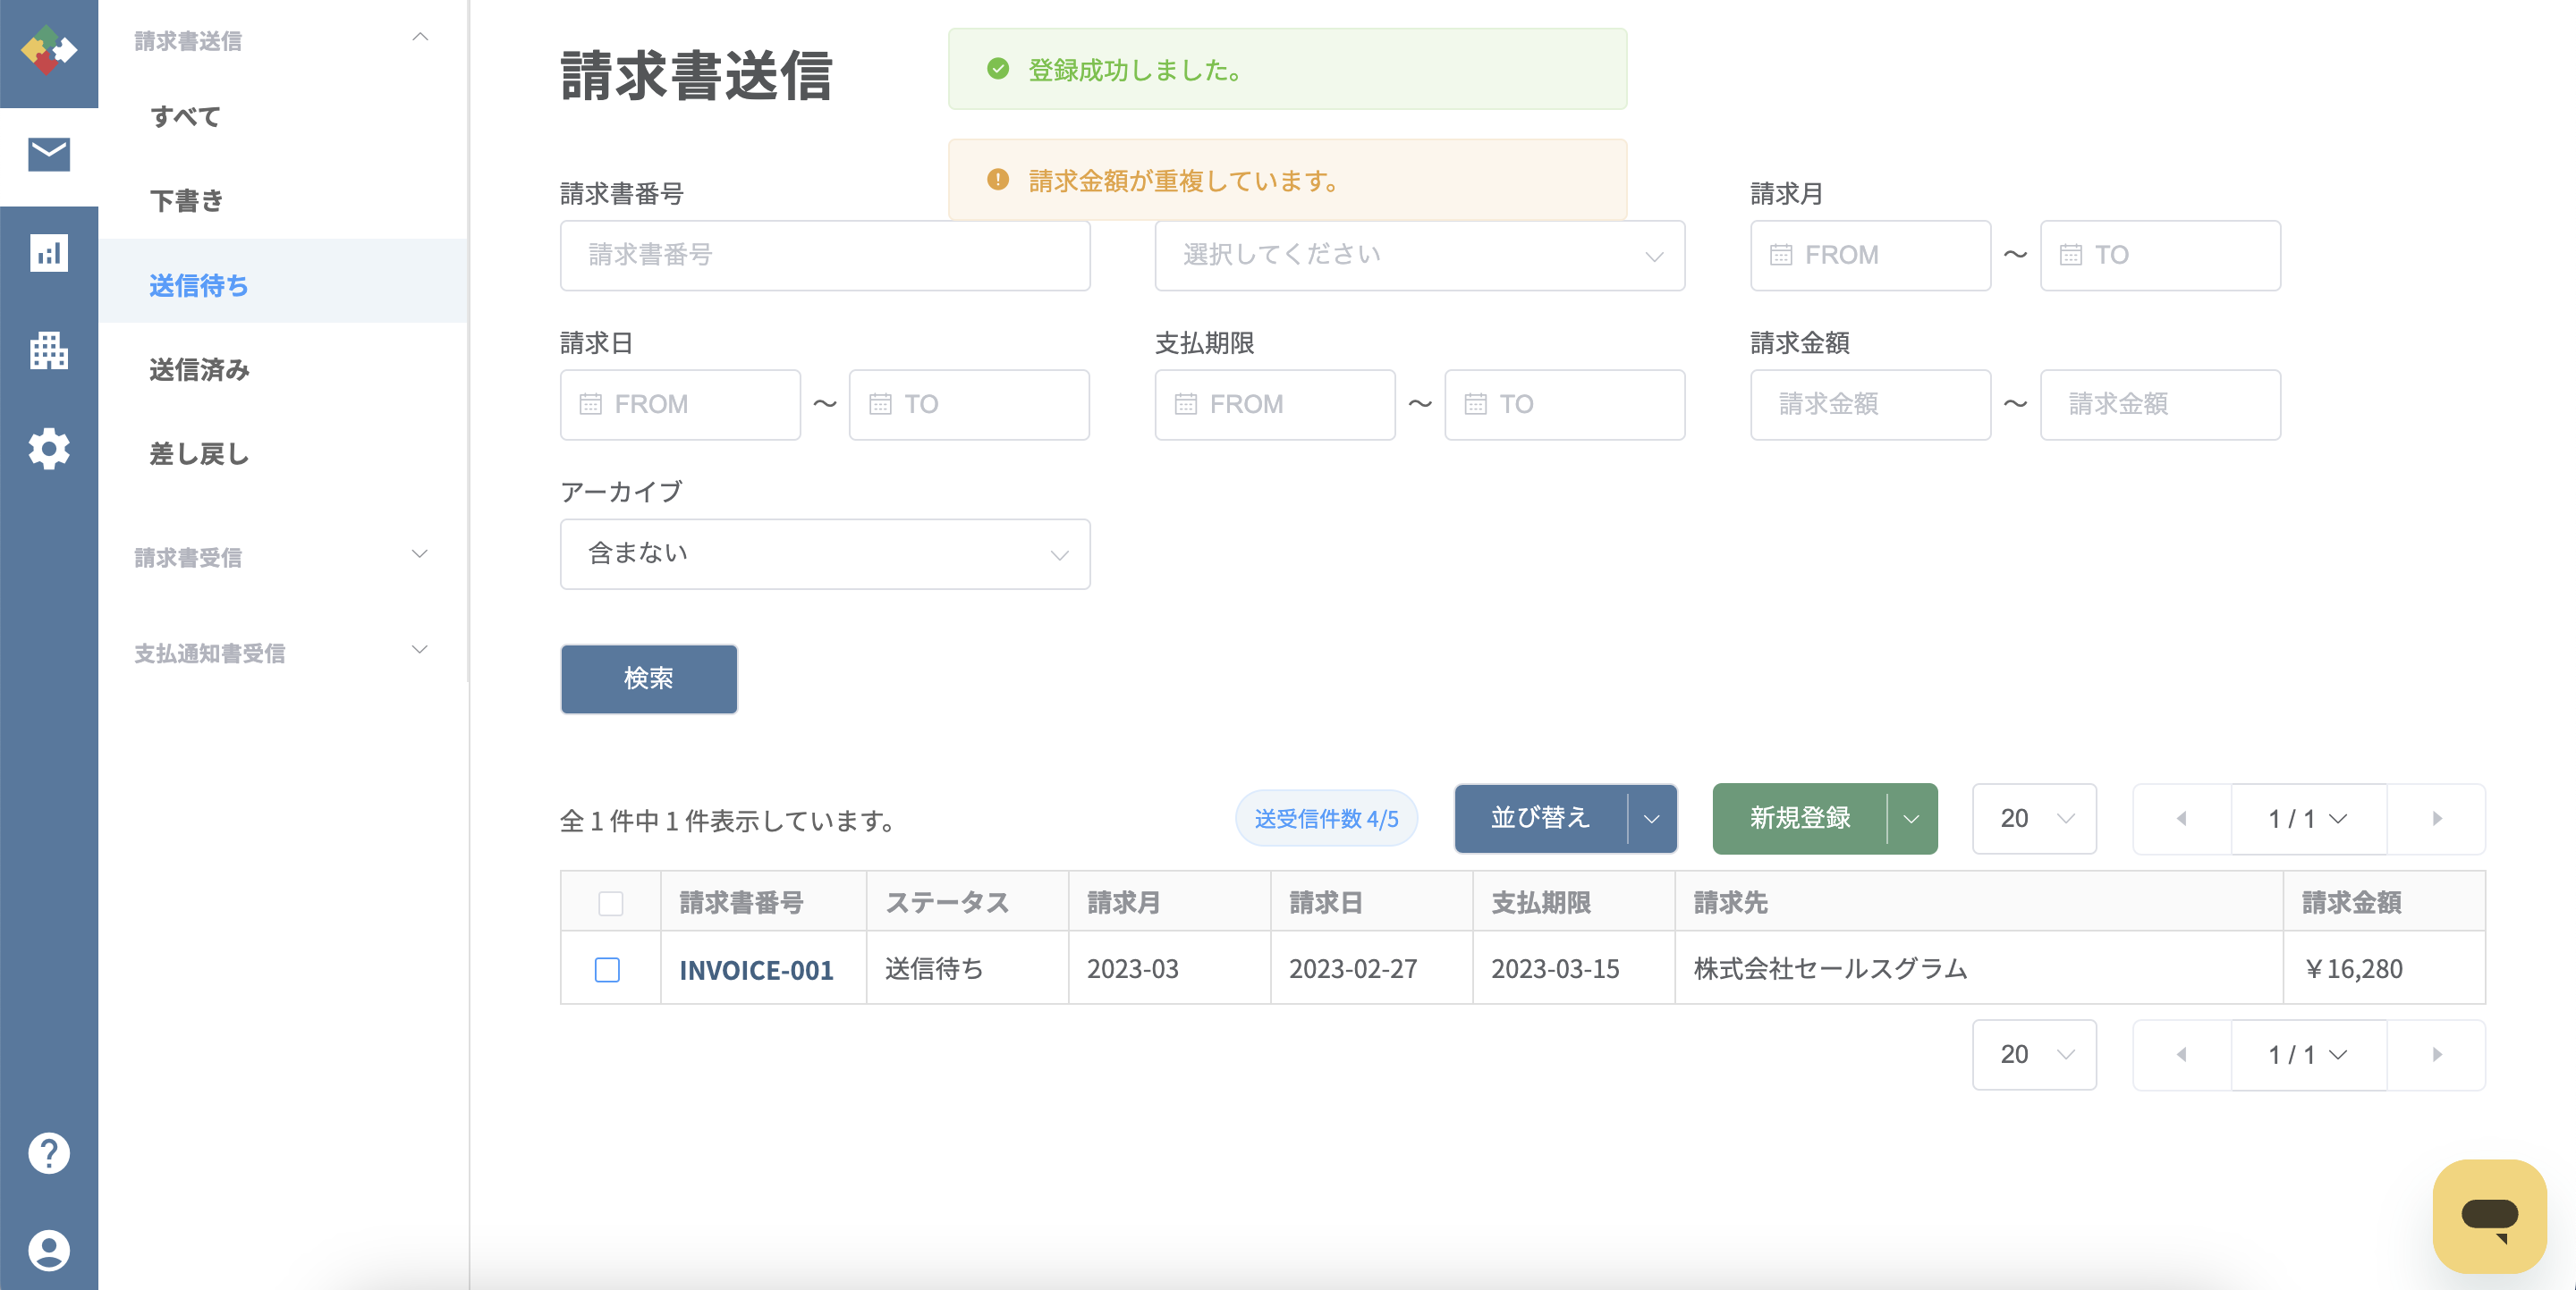Open the mail envelope sidebar icon

[48, 155]
